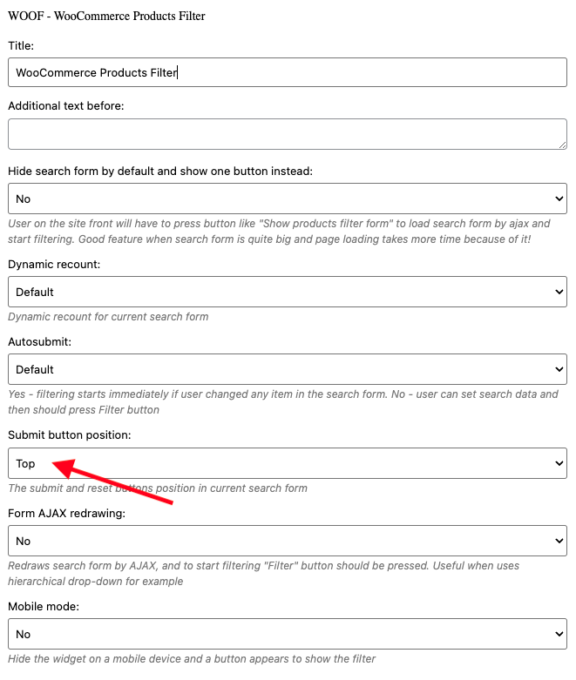
Task: Click the "Dynamic recount:" label
Action: 54,265
